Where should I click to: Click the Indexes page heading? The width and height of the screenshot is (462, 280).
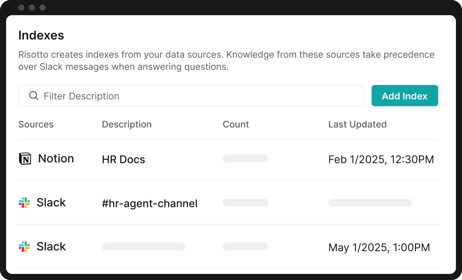coord(41,35)
